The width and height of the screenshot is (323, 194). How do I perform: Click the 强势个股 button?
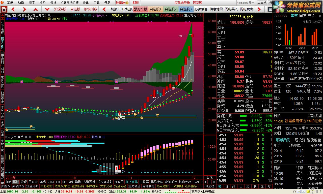pos(141,9)
